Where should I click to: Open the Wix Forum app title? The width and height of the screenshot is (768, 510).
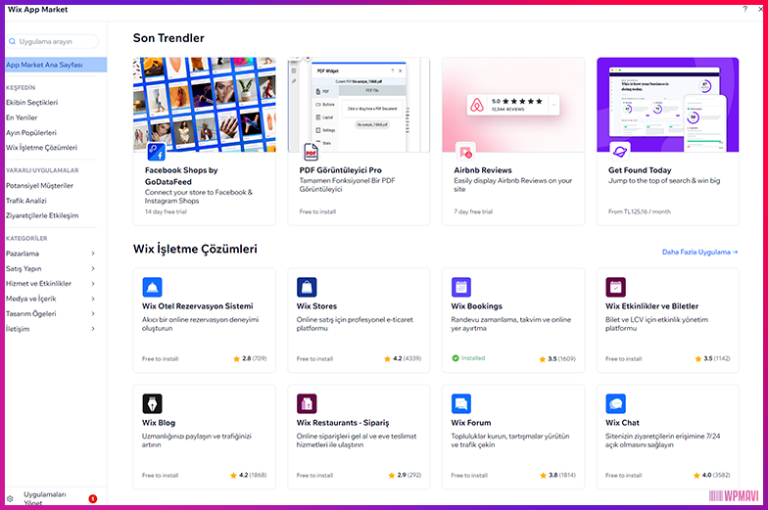pos(470,423)
